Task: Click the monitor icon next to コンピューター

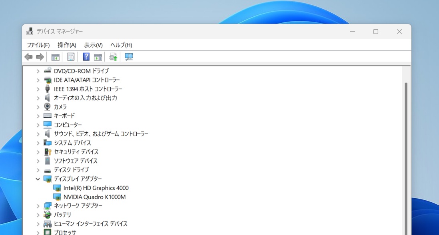Action: (x=48, y=125)
